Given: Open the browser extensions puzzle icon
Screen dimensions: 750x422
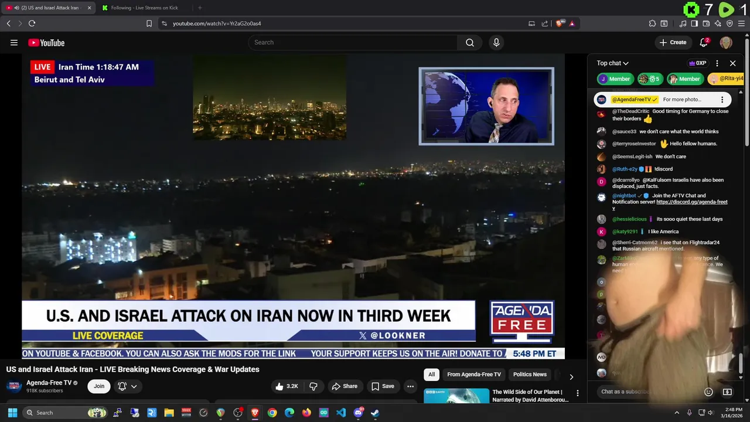Looking at the screenshot, I should tap(652, 23).
